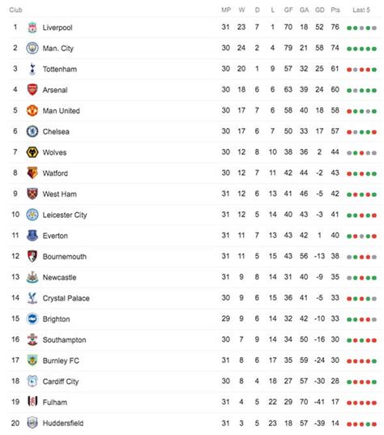The width and height of the screenshot is (384, 435).
Task: Open the Man United crest icon
Action: click(x=32, y=110)
